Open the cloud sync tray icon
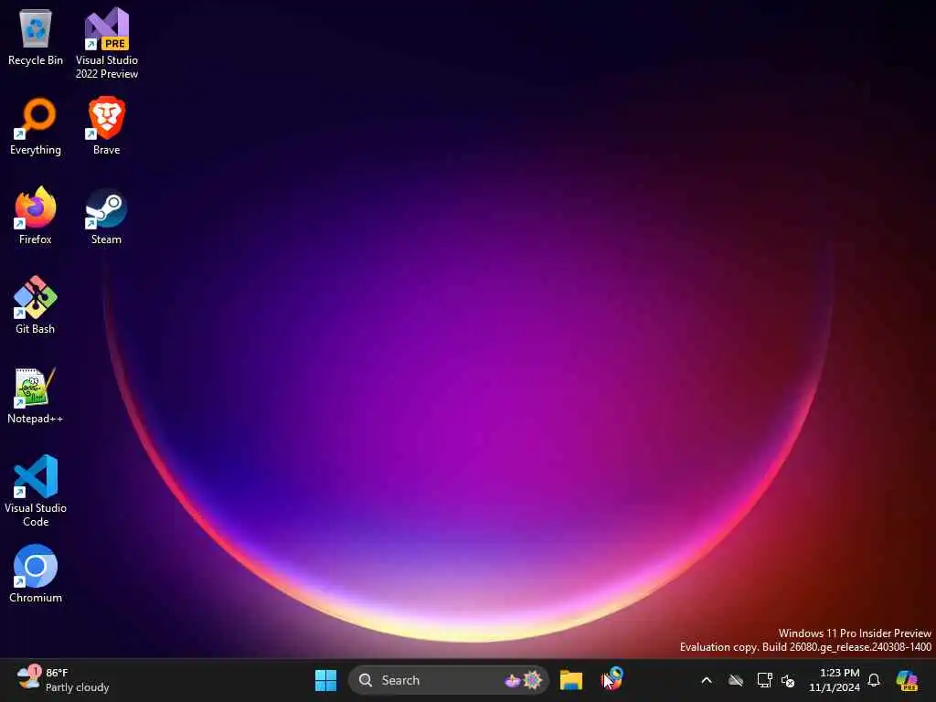The image size is (936, 702). point(736,680)
